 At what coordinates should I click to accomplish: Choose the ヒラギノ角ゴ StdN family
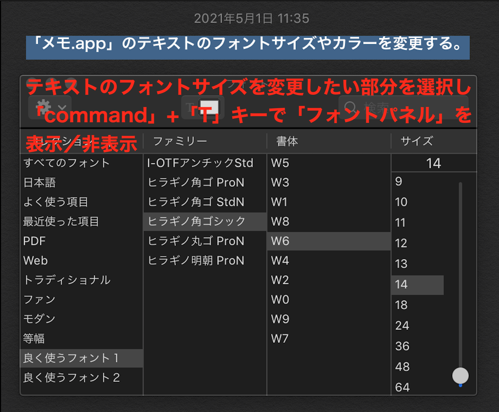click(x=205, y=202)
